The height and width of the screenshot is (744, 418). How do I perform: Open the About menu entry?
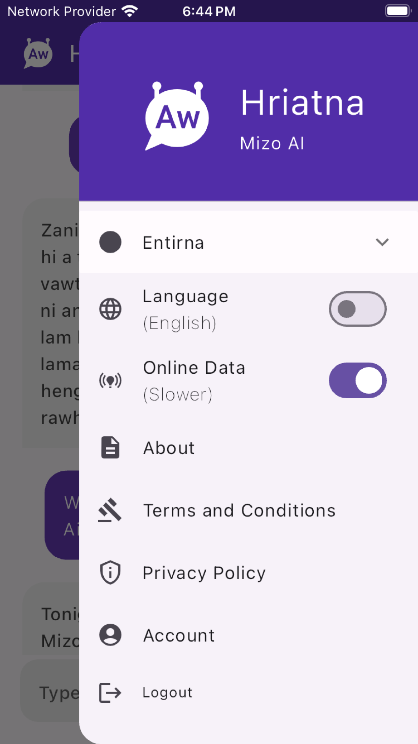[x=249, y=448]
